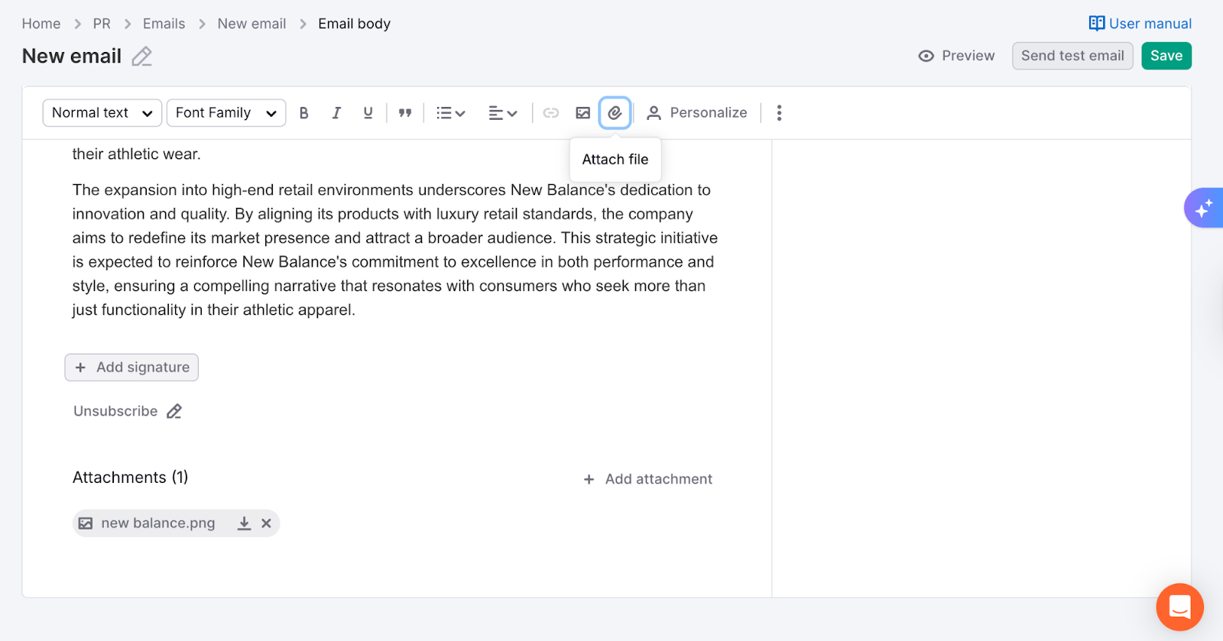Remove the new balance.png attachment

point(266,523)
